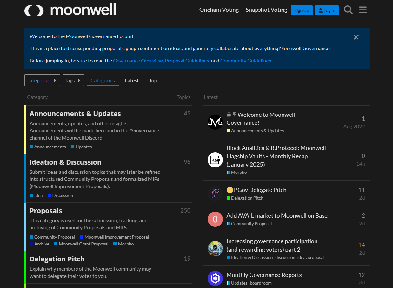Image resolution: width=393 pixels, height=288 pixels.
Task: Open the hamburger menu icon
Action: 363,10
